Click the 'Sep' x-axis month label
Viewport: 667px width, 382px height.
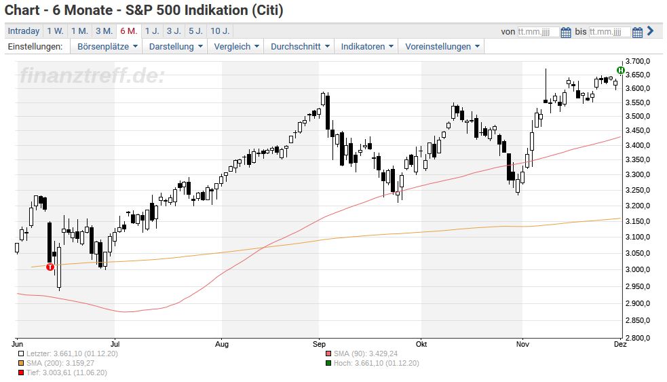click(319, 344)
